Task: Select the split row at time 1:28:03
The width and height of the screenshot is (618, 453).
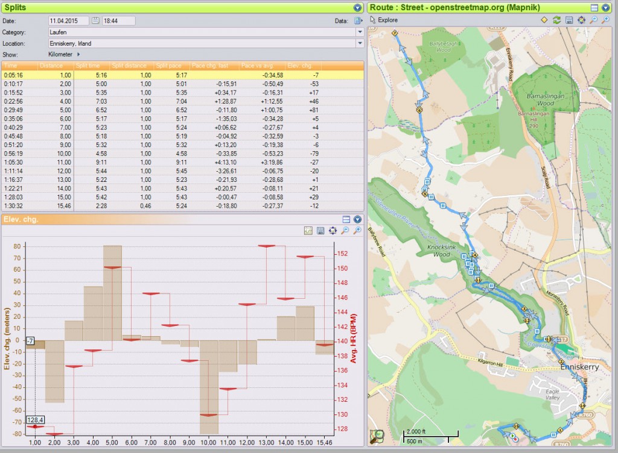Action: [x=182, y=197]
